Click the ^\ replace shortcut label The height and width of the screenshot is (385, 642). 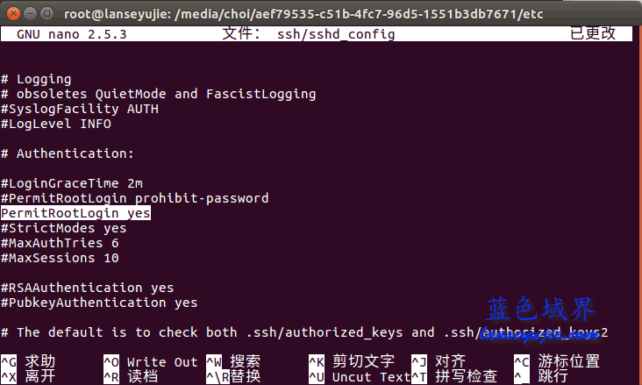coord(233,376)
